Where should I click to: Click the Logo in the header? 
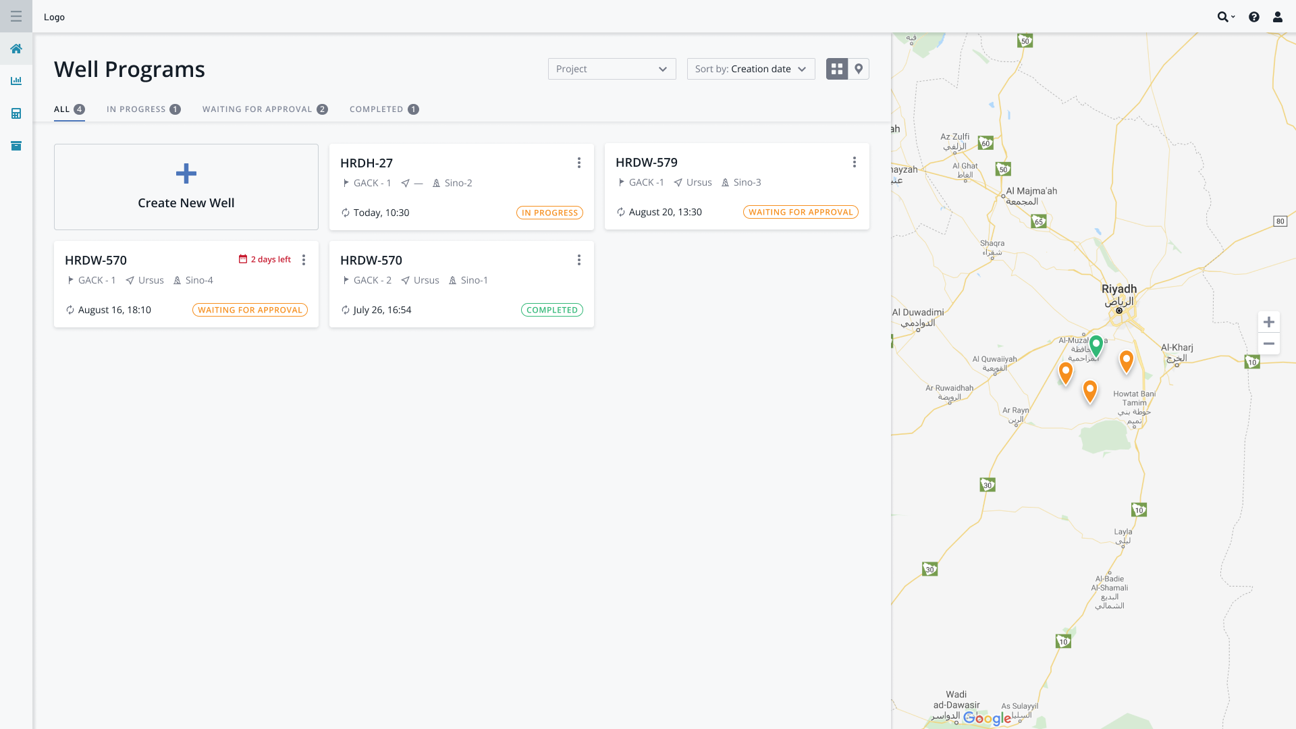point(55,17)
